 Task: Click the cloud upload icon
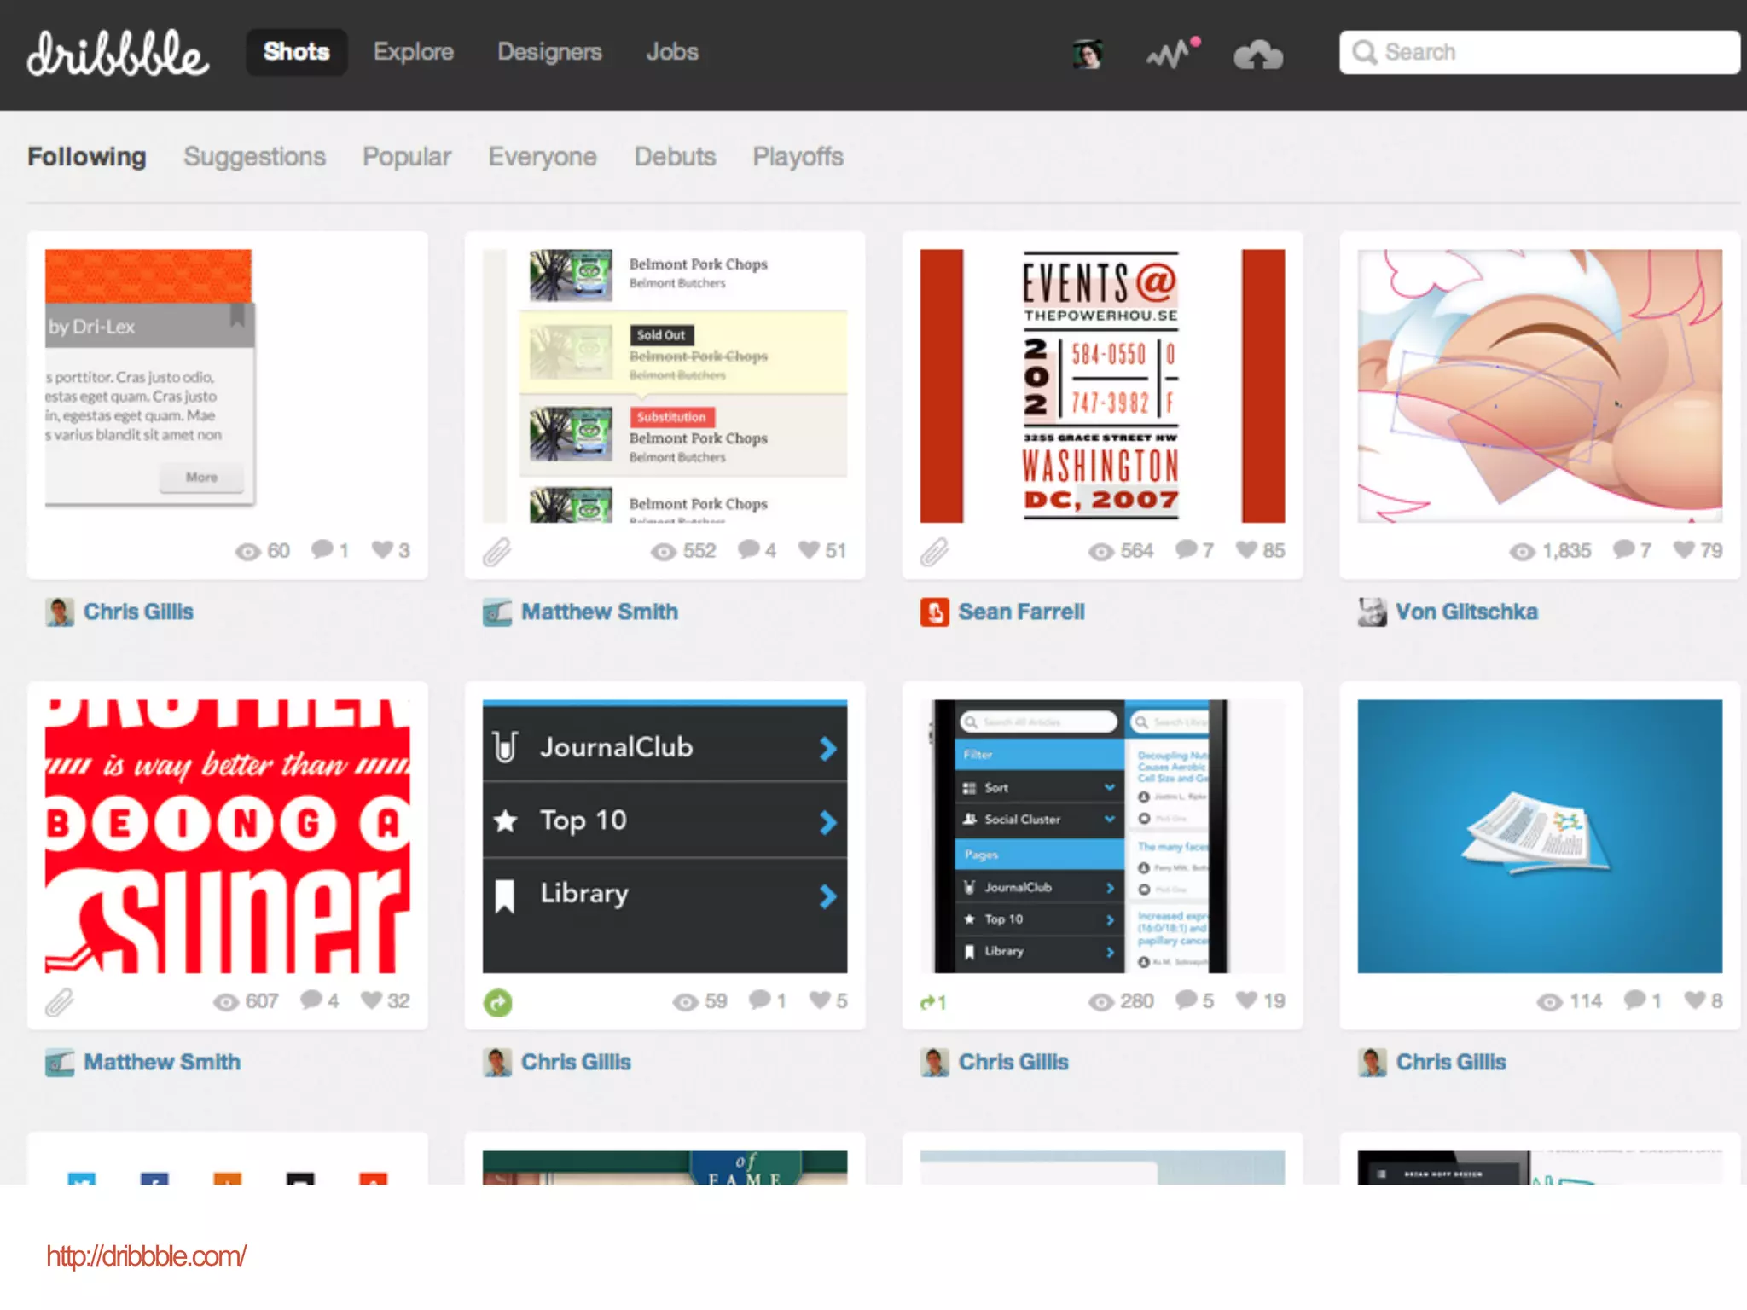point(1258,55)
